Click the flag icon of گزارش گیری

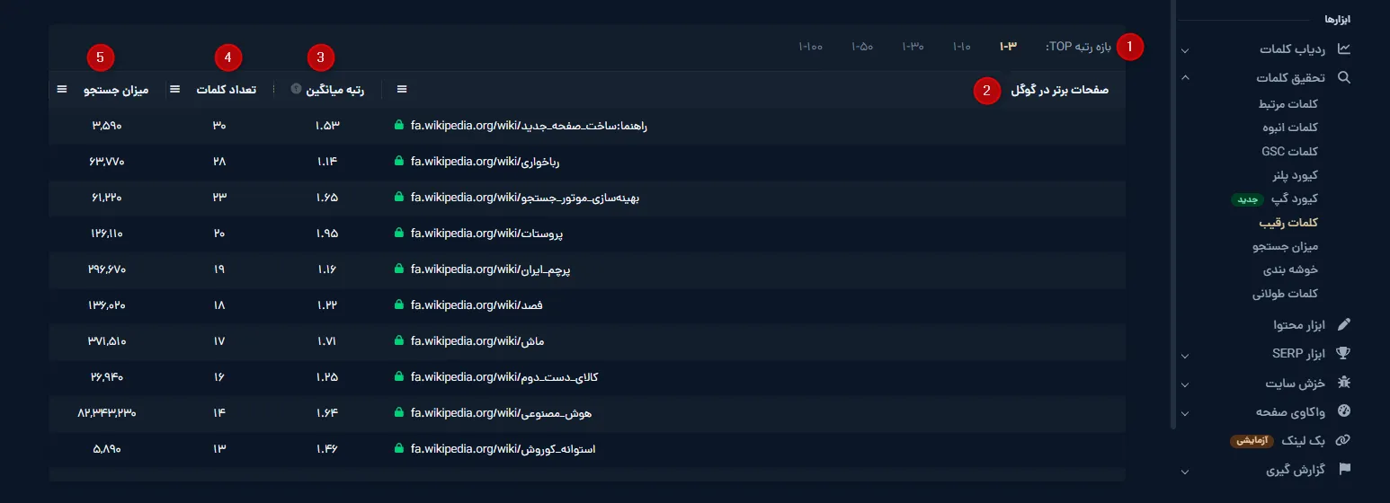[x=1344, y=469]
